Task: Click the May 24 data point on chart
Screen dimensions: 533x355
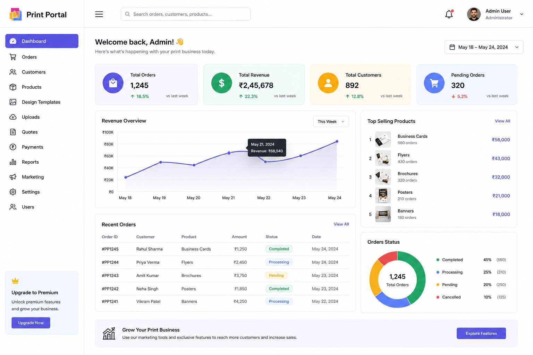Action: pyautogui.click(x=337, y=141)
